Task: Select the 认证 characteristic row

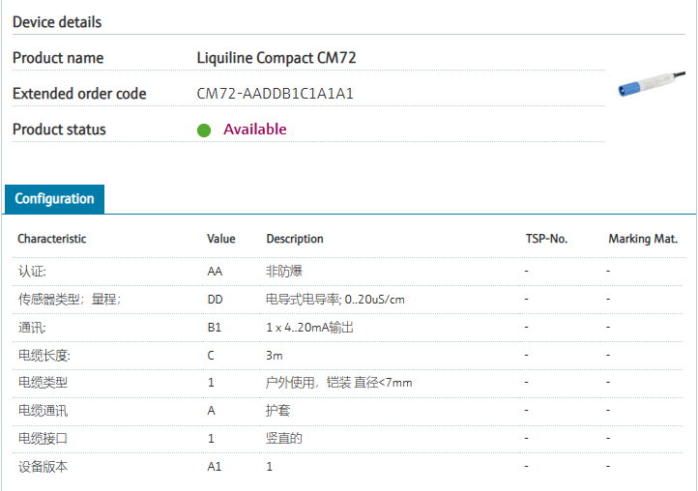Action: [x=32, y=272]
